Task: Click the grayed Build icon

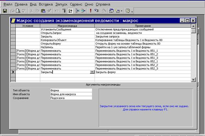Action: [104, 11]
